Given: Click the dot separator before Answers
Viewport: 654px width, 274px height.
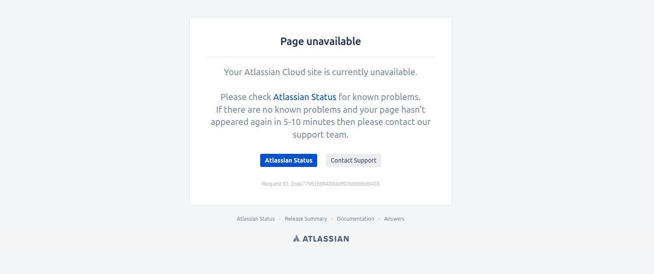Looking at the screenshot, I should tap(379, 219).
